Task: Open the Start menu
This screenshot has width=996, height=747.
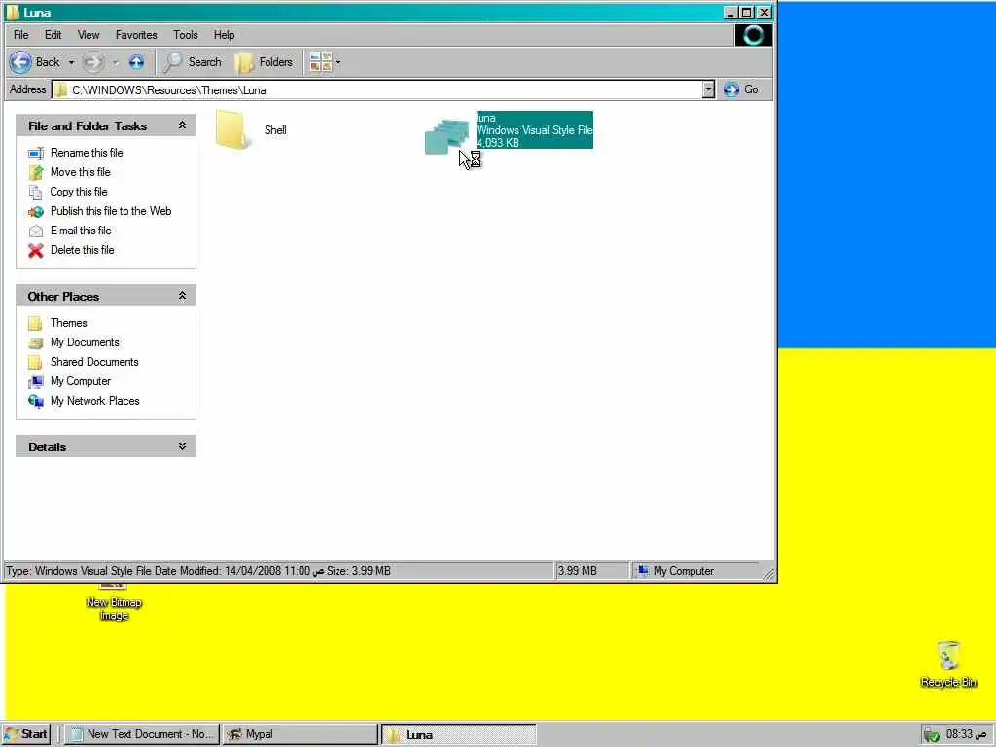Action: point(26,734)
